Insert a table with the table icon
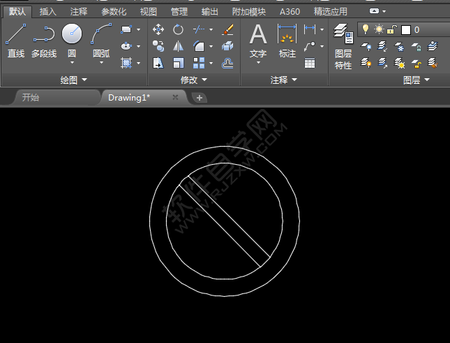Viewport: 450px width, 343px height. 309,63
